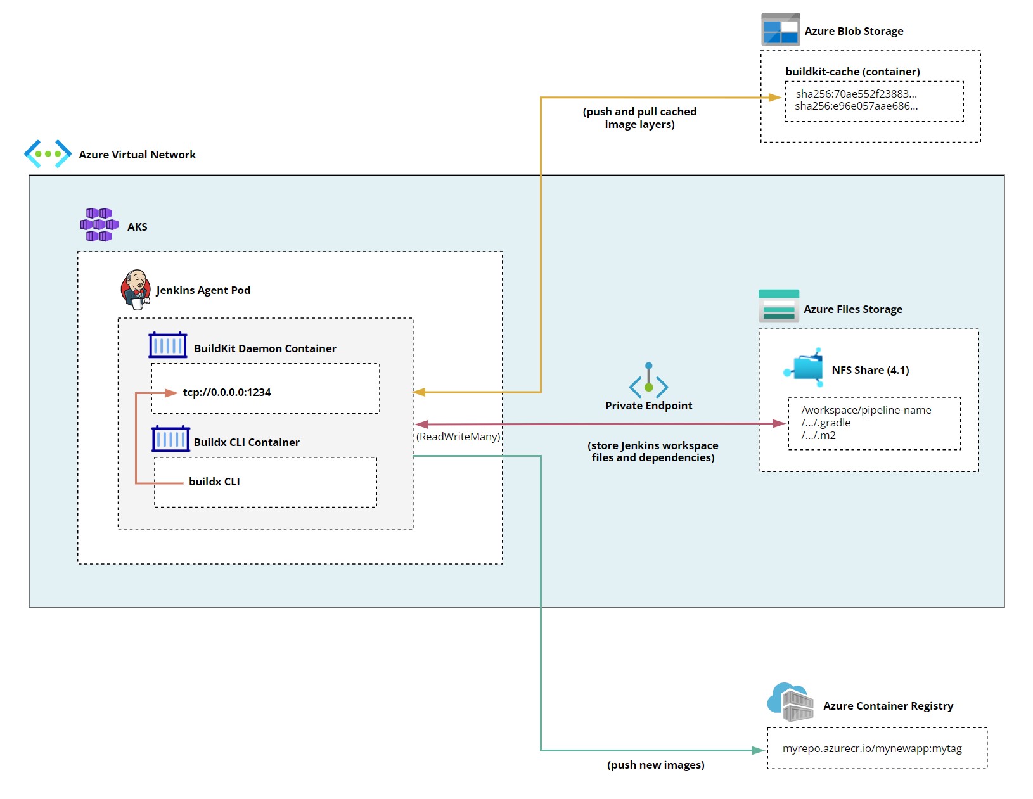This screenshot has height=799, width=1033.
Task: Select the BuildKit Daemon Container icon
Action: click(x=167, y=346)
